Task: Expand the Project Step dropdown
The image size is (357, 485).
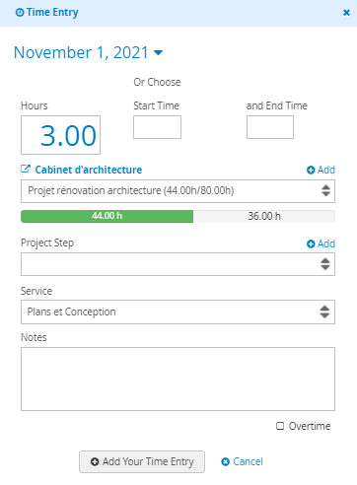Action: (x=178, y=264)
